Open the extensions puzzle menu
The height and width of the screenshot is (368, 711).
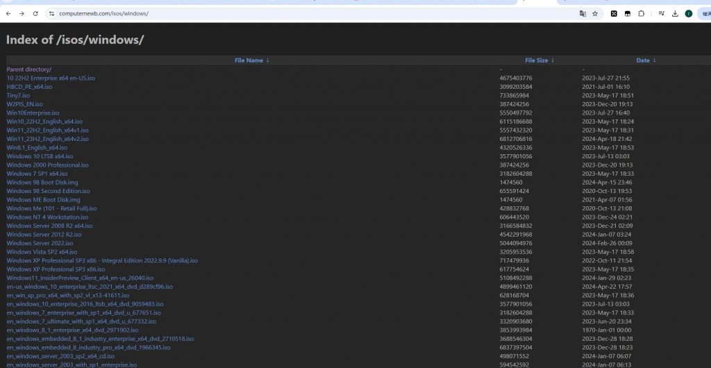coord(641,14)
